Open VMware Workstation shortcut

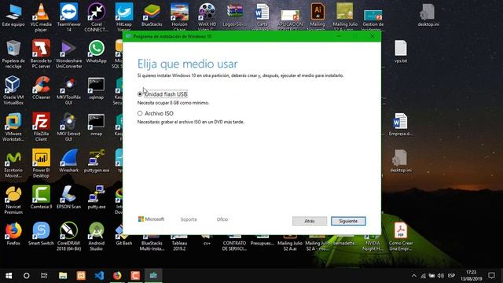(x=13, y=127)
